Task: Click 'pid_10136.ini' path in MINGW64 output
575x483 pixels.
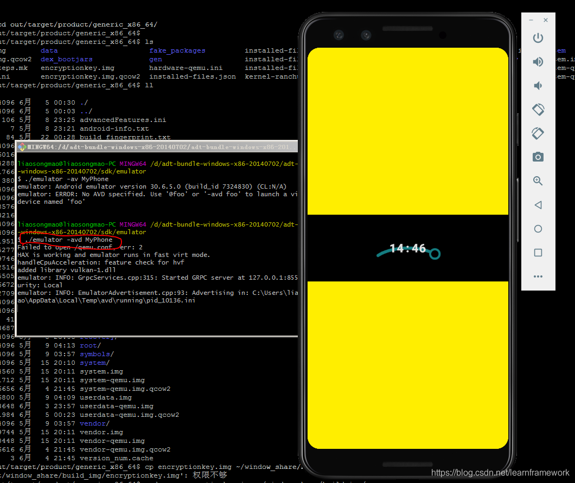Action: point(170,300)
